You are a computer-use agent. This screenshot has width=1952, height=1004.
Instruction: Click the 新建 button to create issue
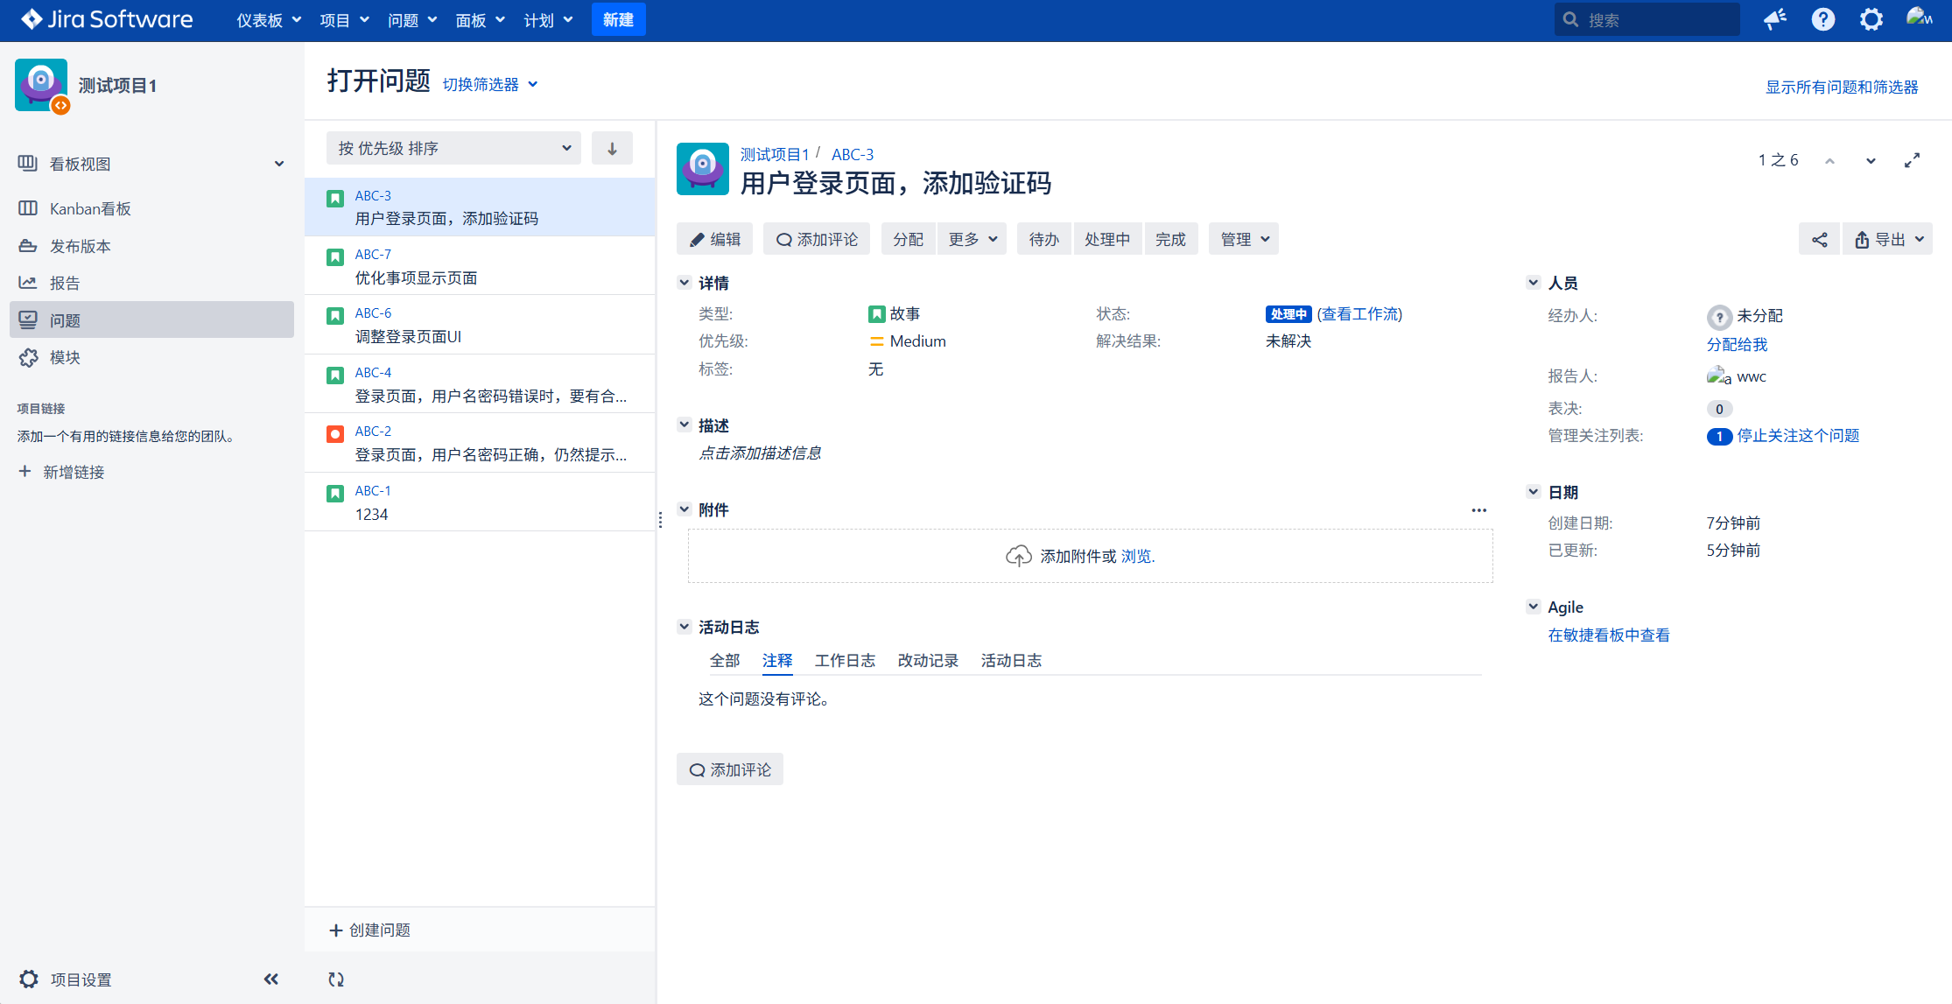pyautogui.click(x=618, y=19)
